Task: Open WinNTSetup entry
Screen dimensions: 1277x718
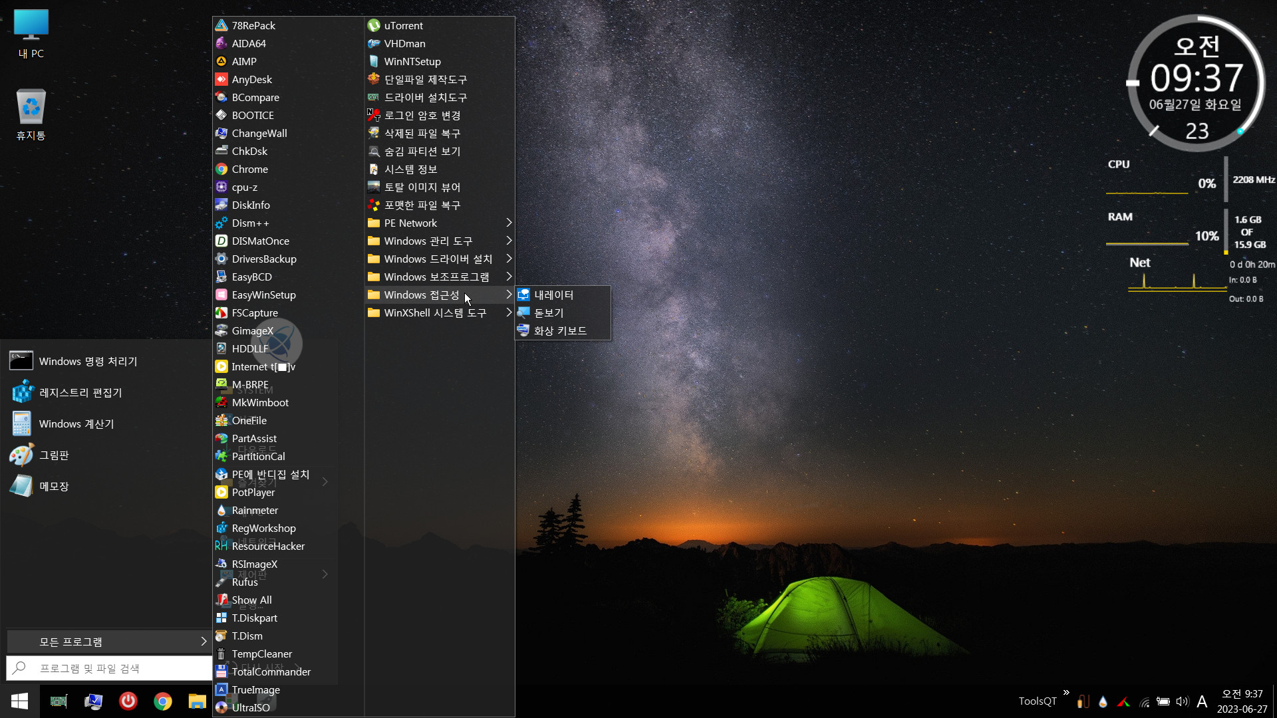Action: [440, 61]
